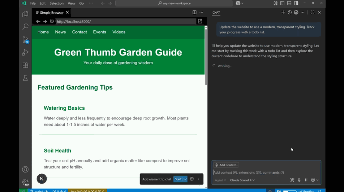
Task: Toggle voice chat microphone
Action: [x=299, y=180]
